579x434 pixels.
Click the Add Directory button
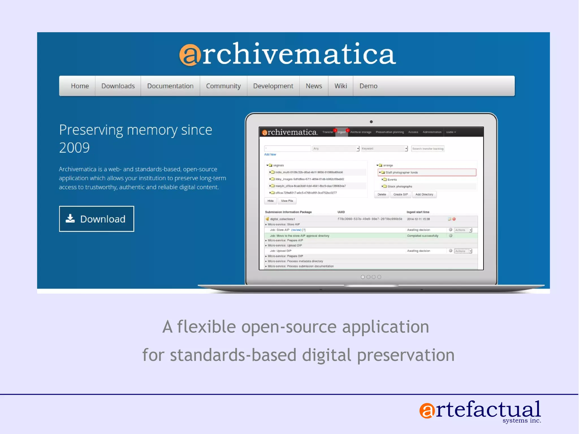click(424, 194)
